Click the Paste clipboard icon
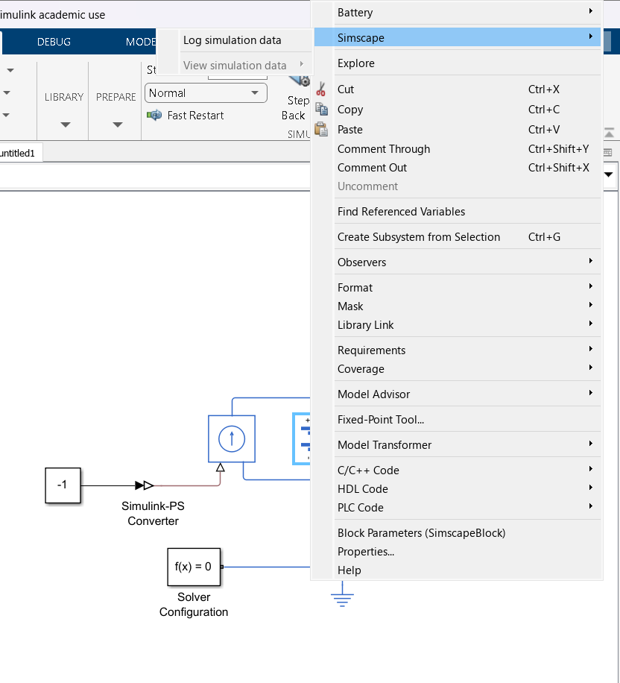620x683 pixels. point(321,129)
